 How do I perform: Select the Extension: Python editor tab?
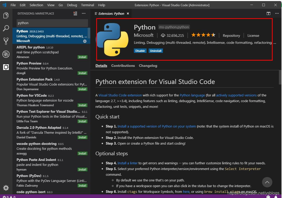click(x=111, y=13)
